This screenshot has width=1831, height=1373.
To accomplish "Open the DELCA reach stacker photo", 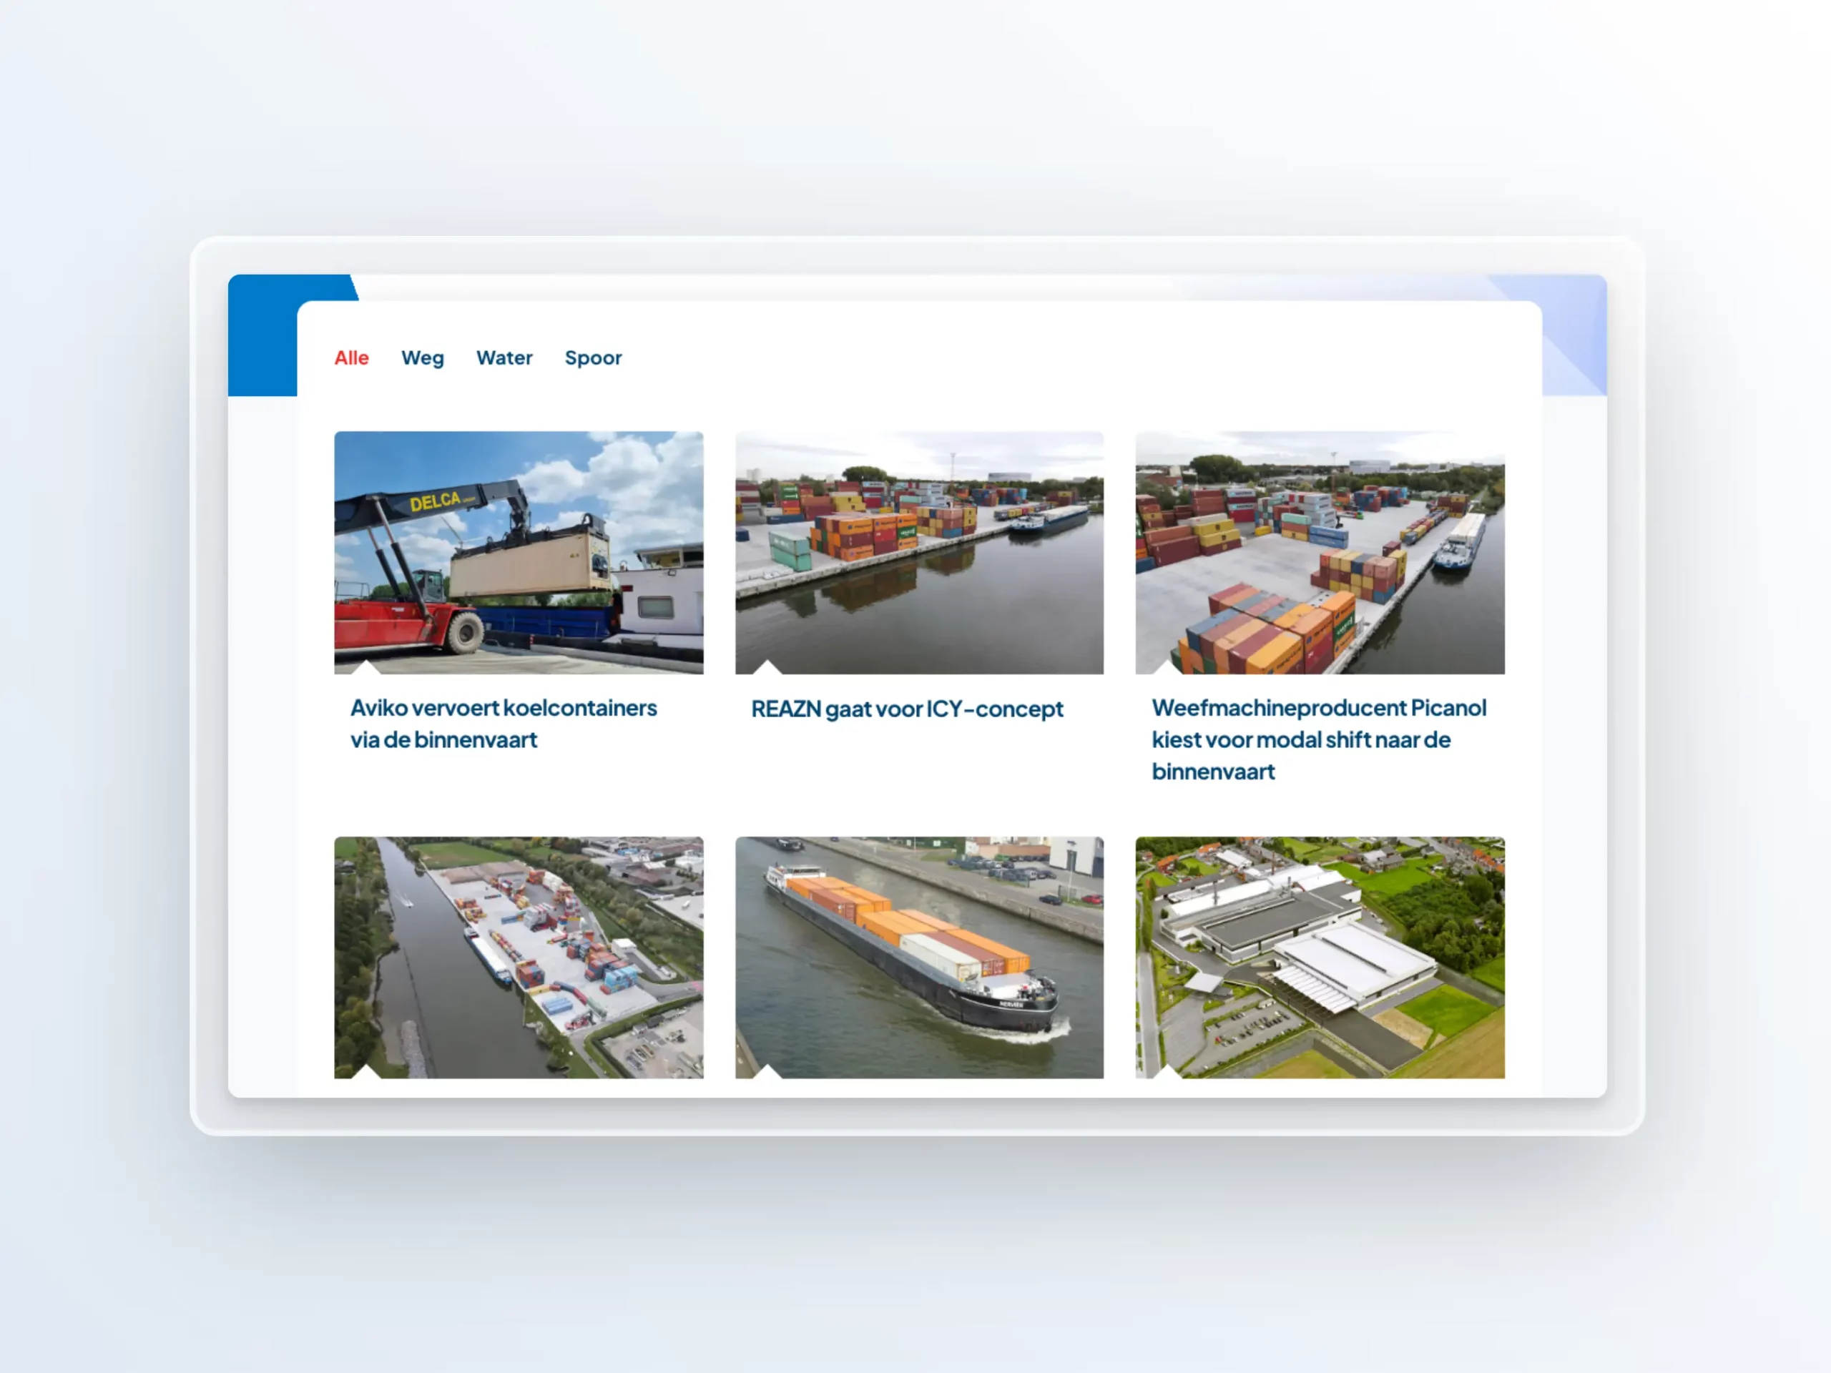I will click(518, 552).
